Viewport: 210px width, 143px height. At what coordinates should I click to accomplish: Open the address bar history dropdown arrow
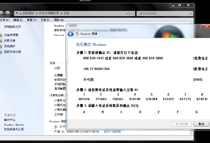[127, 13]
